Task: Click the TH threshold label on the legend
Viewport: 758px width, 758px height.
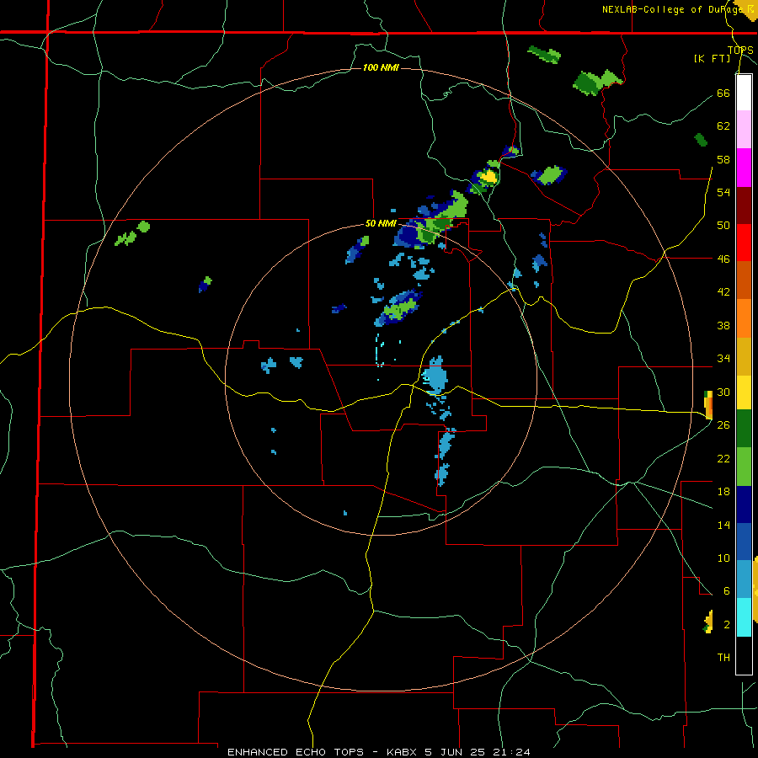Action: click(723, 658)
